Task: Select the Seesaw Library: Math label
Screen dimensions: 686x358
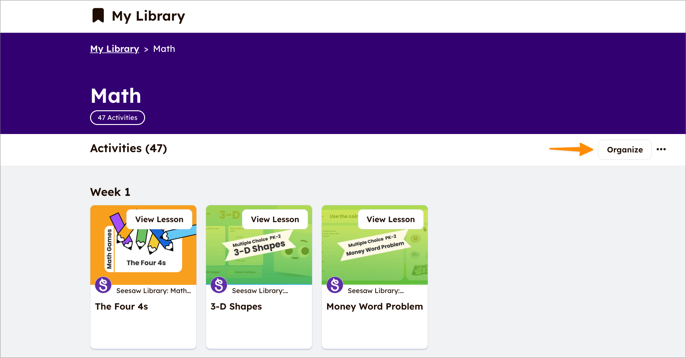Action: pyautogui.click(x=154, y=291)
